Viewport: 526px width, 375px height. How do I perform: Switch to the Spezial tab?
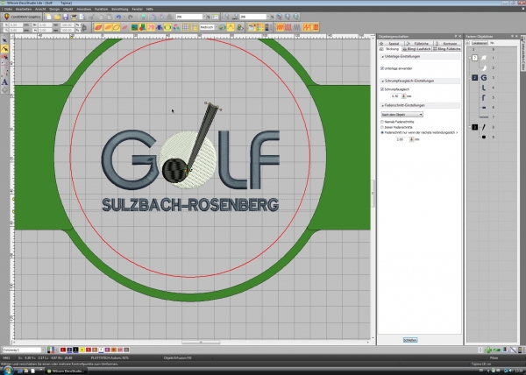point(391,44)
